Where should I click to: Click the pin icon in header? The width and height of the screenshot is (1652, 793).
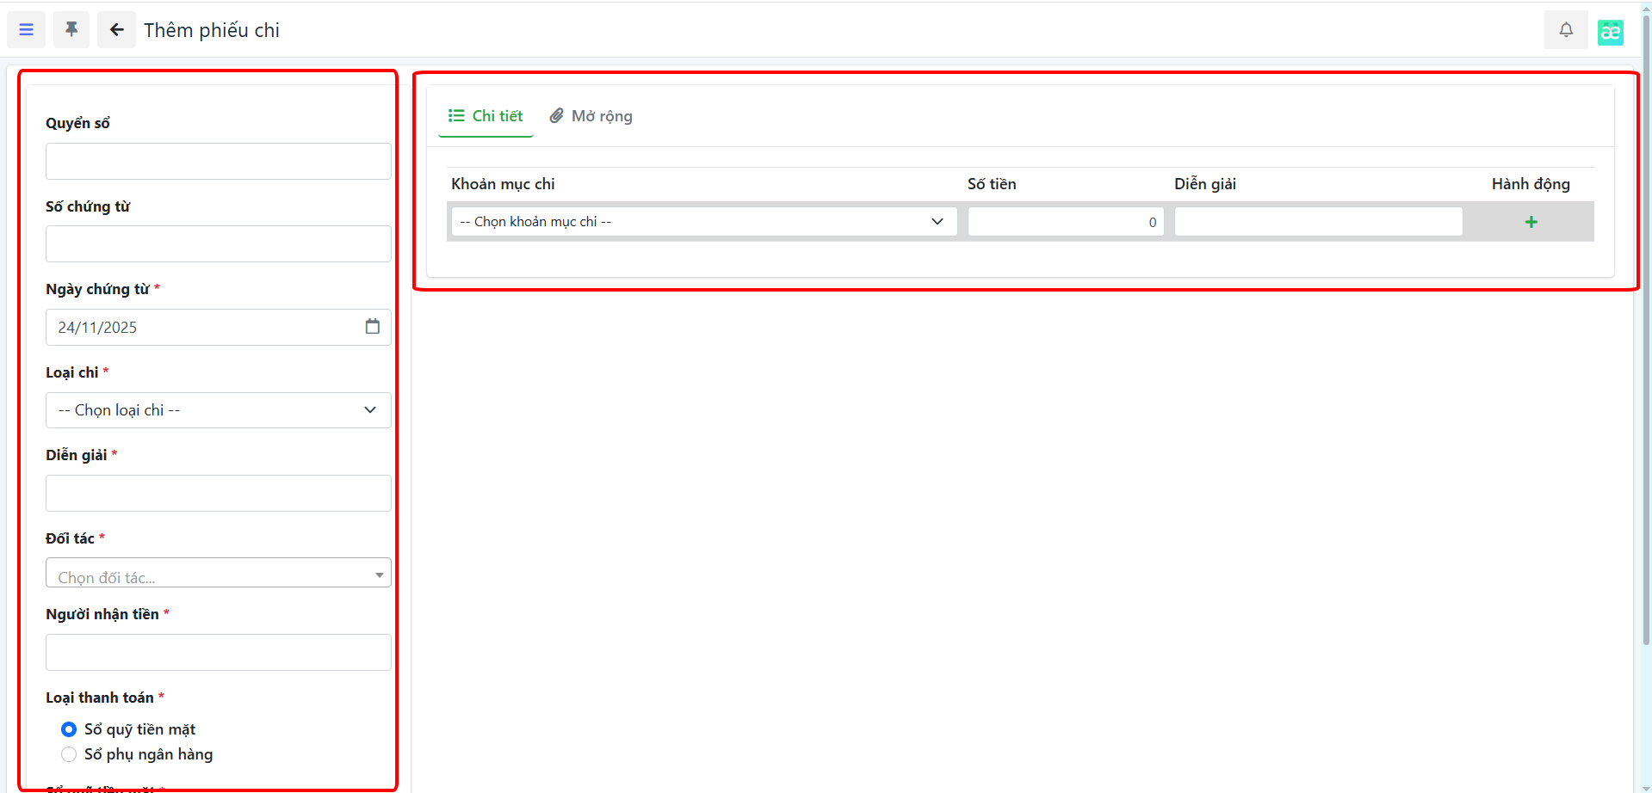[x=71, y=30]
